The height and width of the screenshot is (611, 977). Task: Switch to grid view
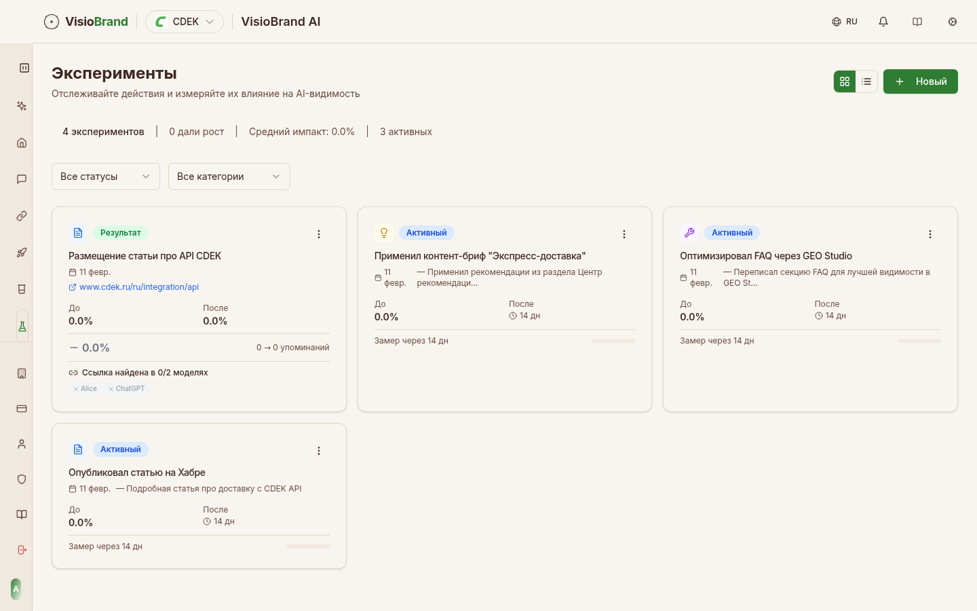[845, 81]
